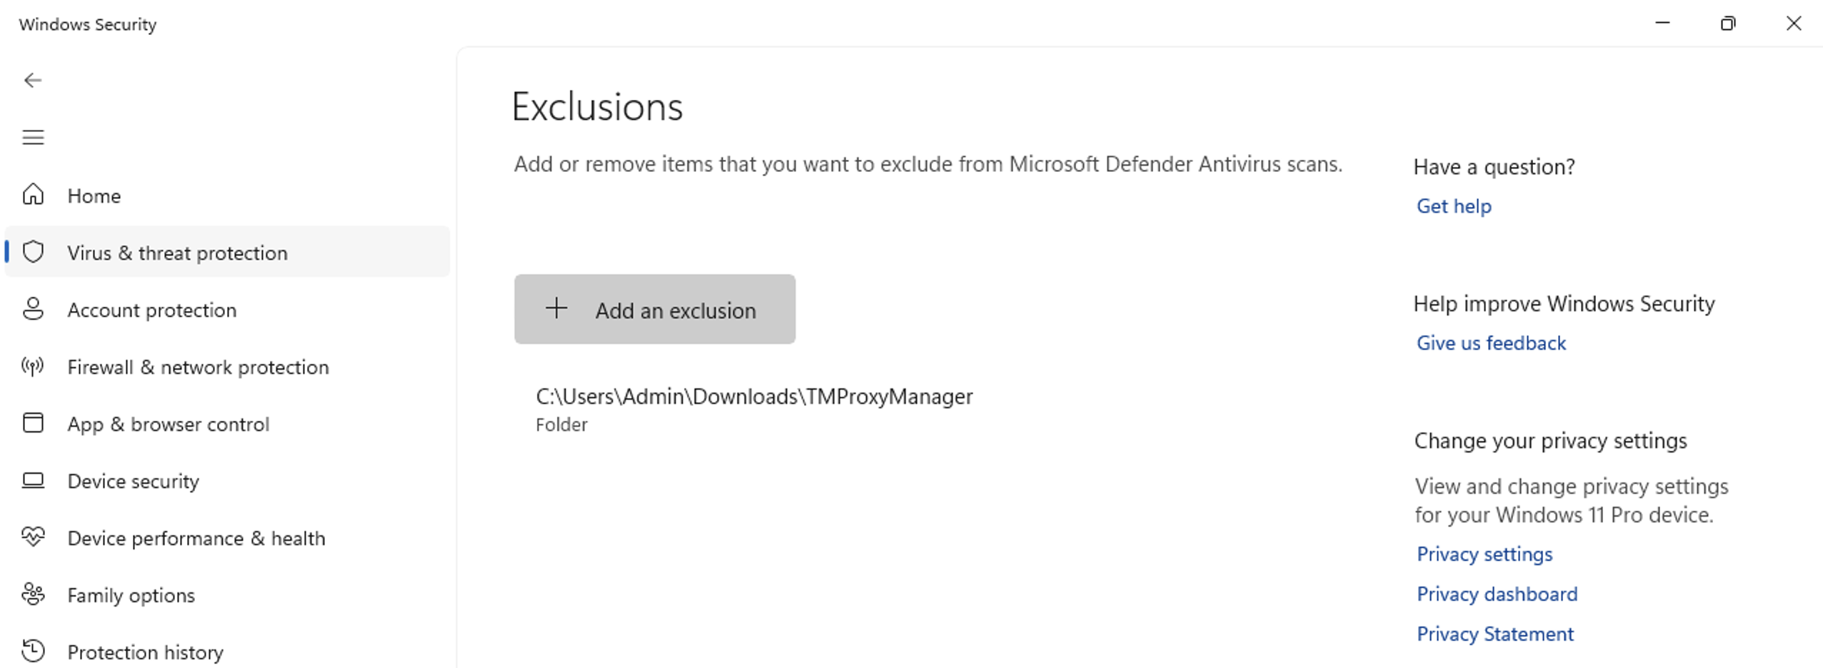1823x668 pixels.
Task: Click the back arrow icon
Action: tap(33, 81)
